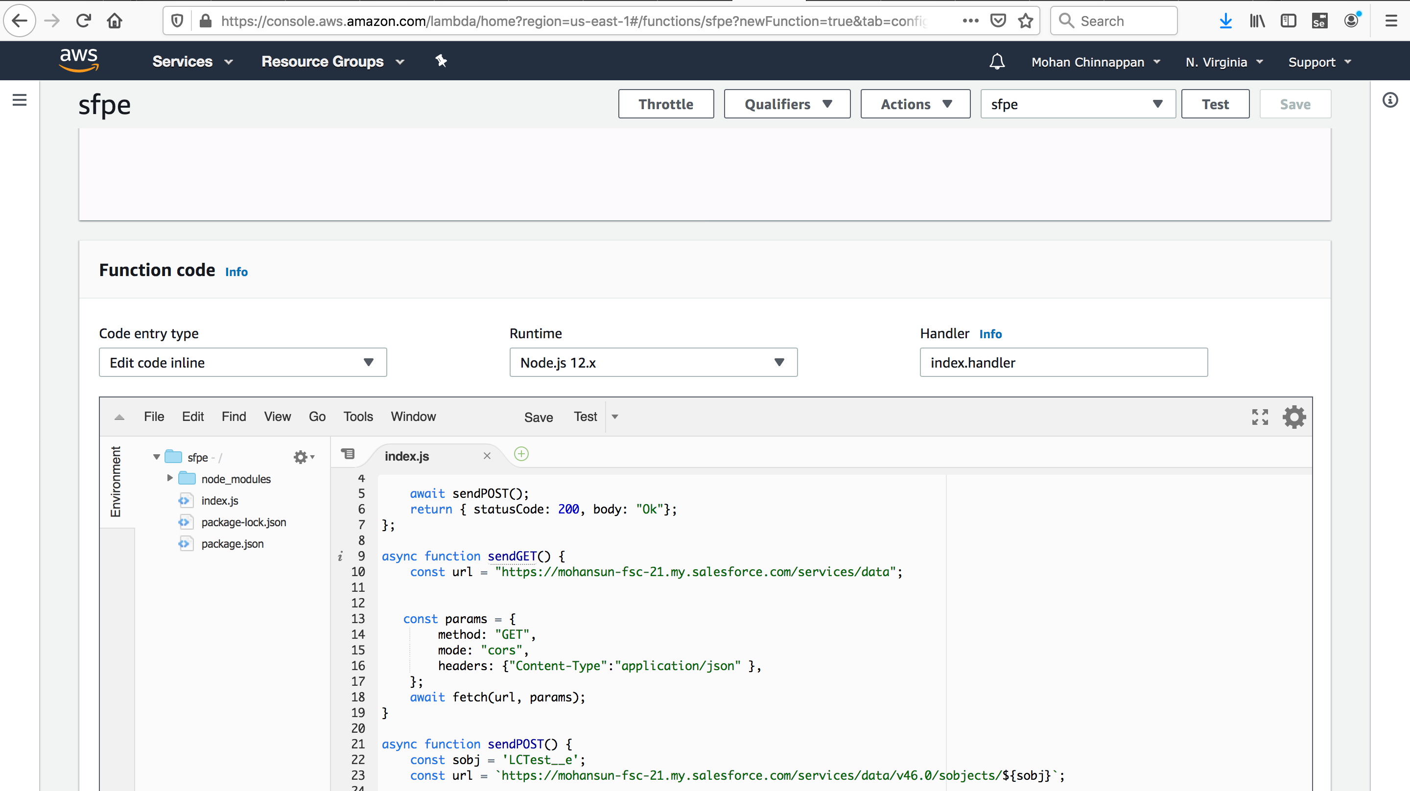Image resolution: width=1410 pixels, height=791 pixels.
Task: Open package-lock.json in file tree
Action: coord(244,522)
